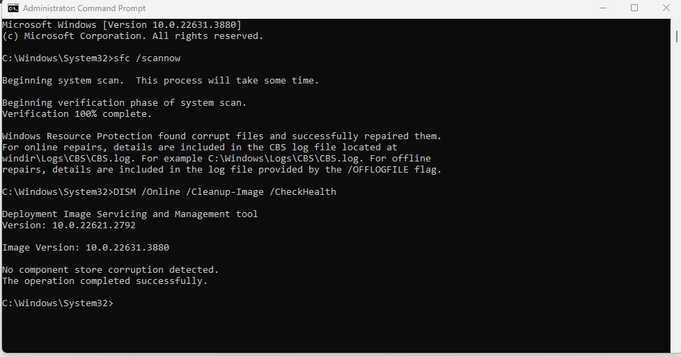This screenshot has height=357, width=681.
Task: Click the No component store corruption detected line
Action: point(110,270)
